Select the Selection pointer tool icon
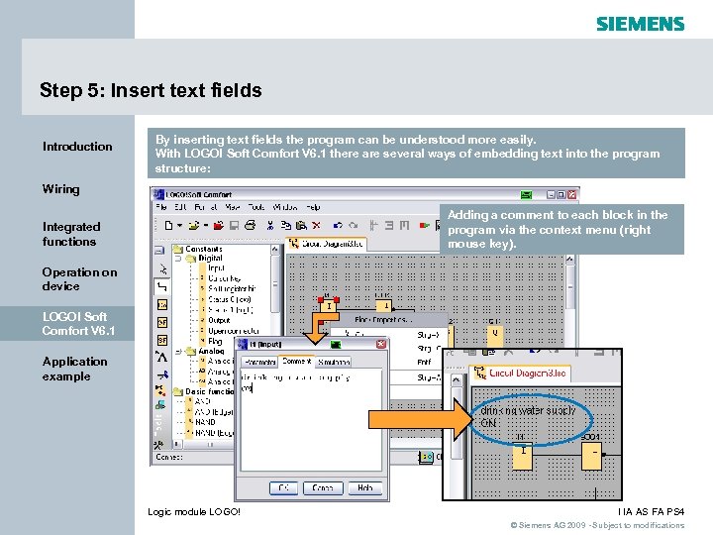The height and width of the screenshot is (535, 713). tap(162, 268)
